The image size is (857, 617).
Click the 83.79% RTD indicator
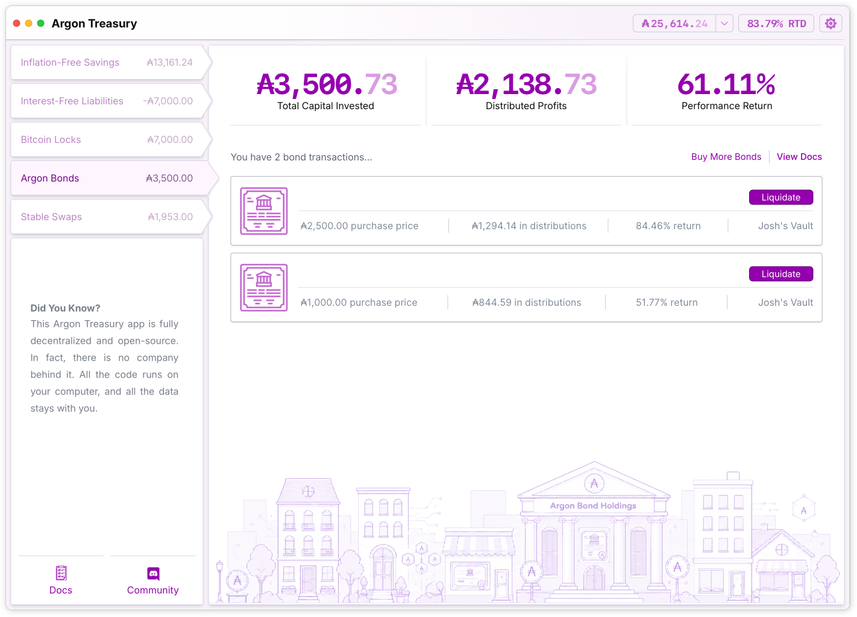click(776, 24)
